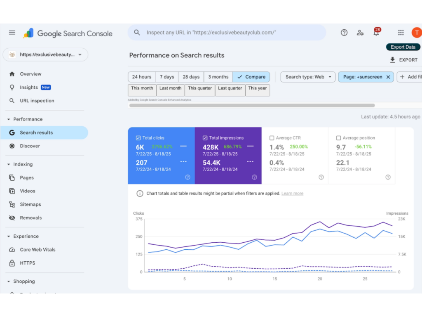This screenshot has width=422, height=317.
Task: Open the Page: +sunscreen filter chip
Action: click(363, 77)
